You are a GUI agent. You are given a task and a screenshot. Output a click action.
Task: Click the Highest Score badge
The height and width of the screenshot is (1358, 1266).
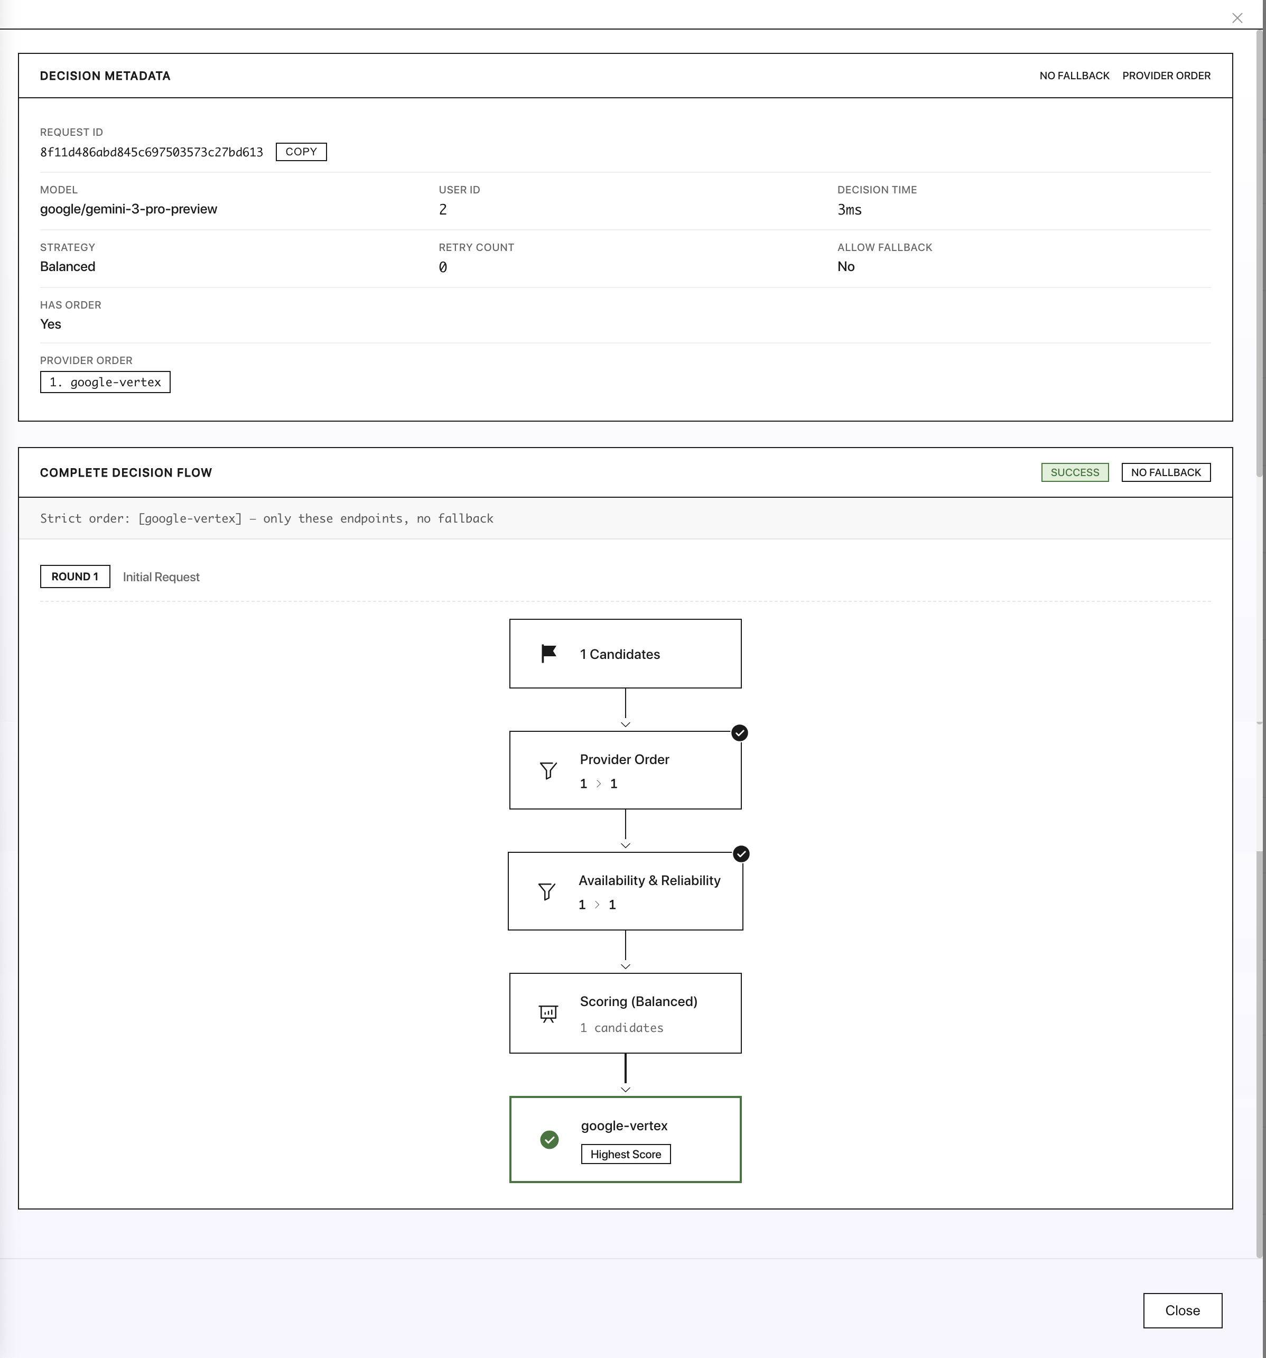pos(626,1155)
